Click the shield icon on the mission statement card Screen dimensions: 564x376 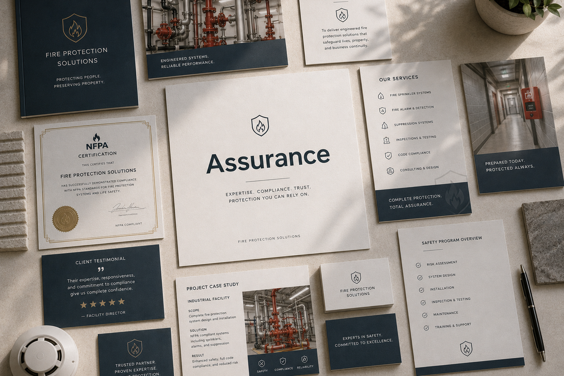pyautogui.click(x=342, y=15)
